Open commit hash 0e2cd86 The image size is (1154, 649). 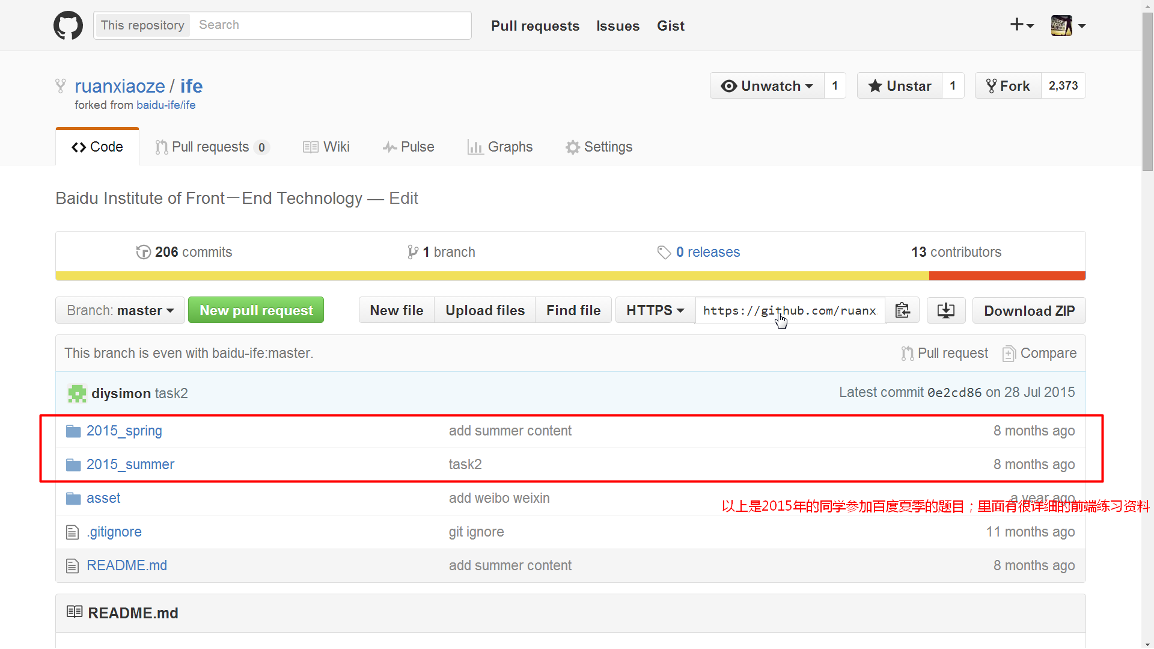pos(954,393)
